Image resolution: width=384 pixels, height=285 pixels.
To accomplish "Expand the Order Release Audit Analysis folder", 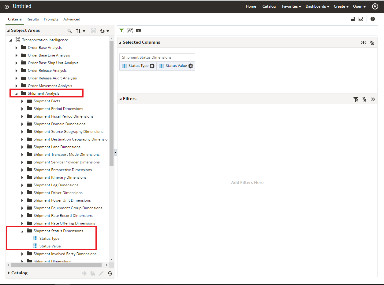I will pos(17,78).
